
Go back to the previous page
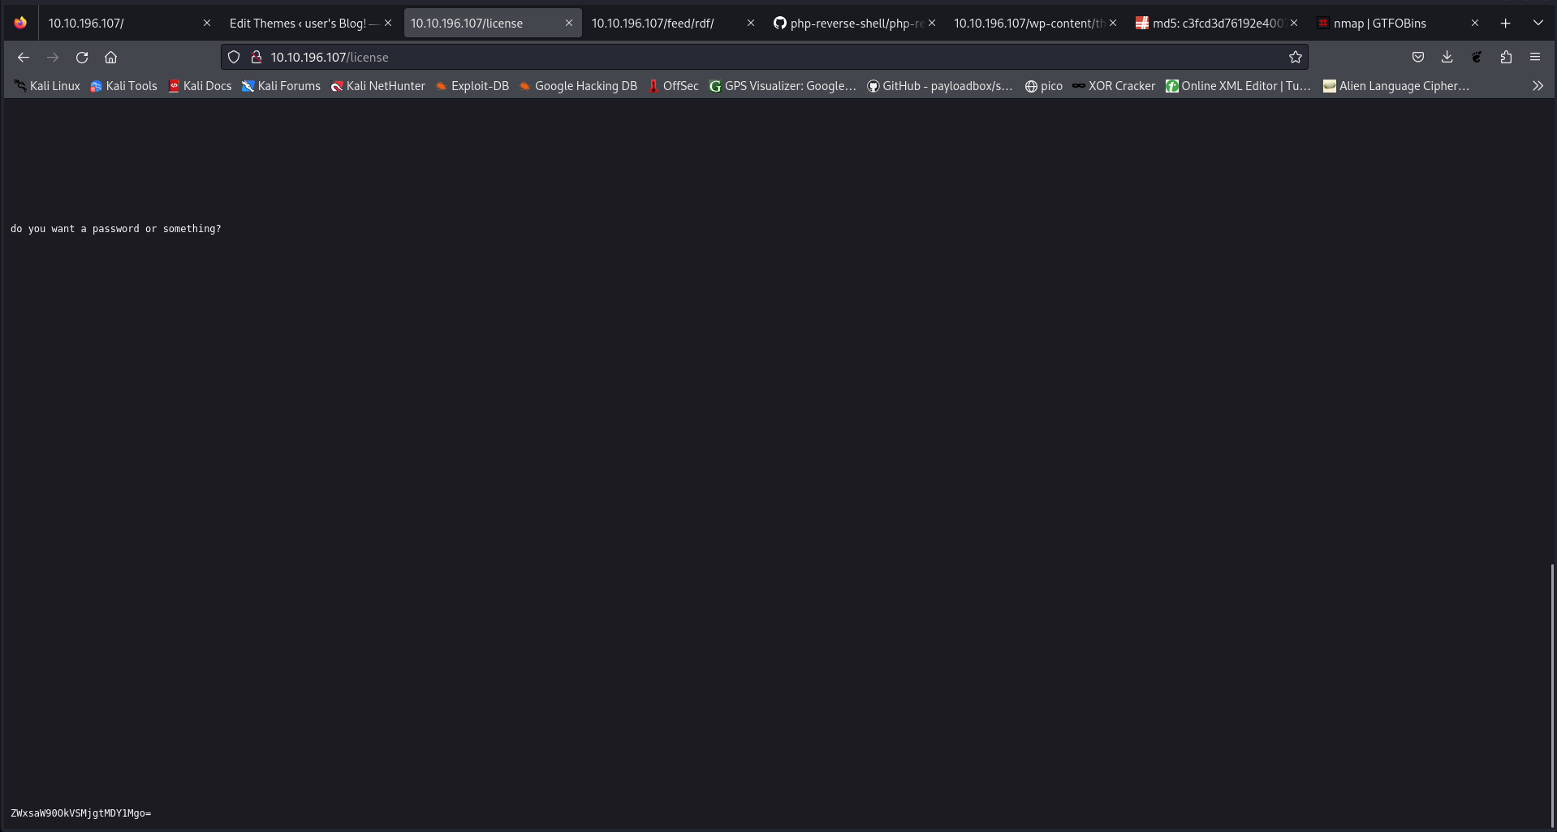point(24,57)
